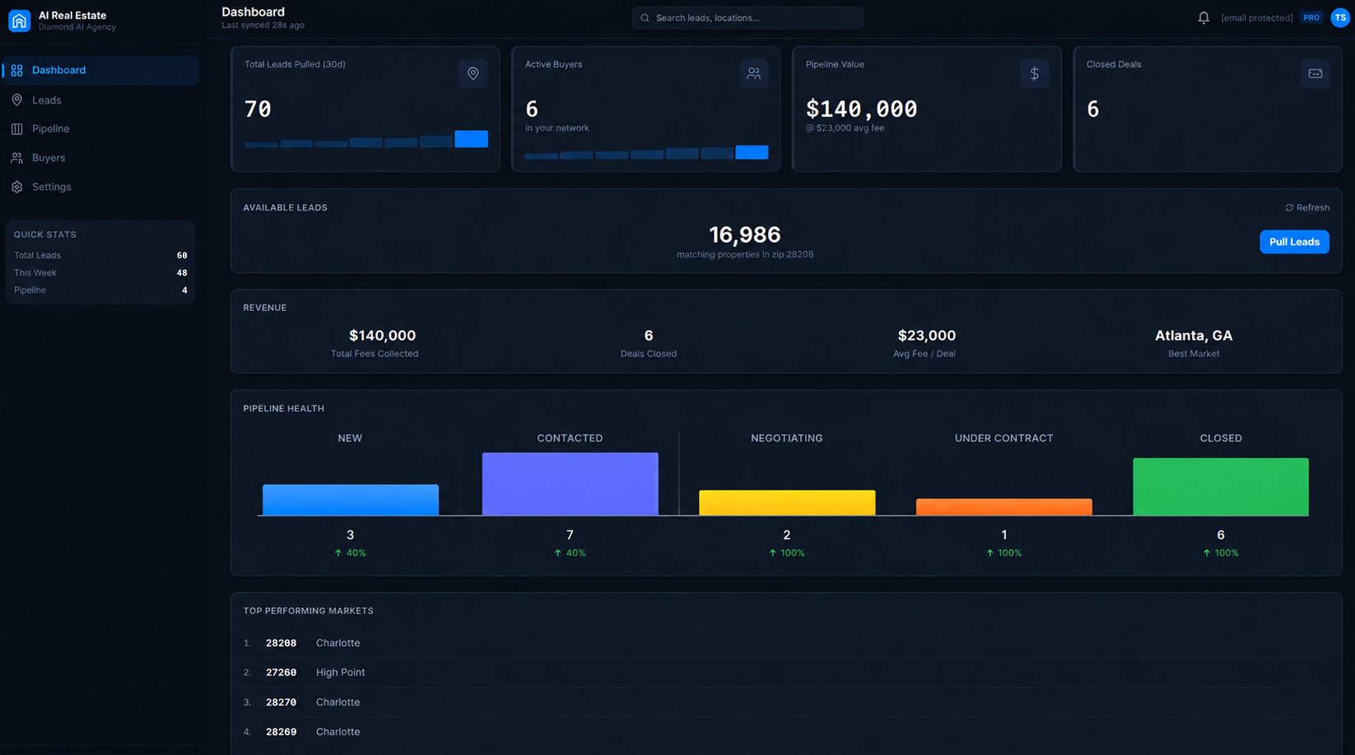Click the This Week quick stat row
Viewport: 1355px width, 755px height.
tap(100, 272)
